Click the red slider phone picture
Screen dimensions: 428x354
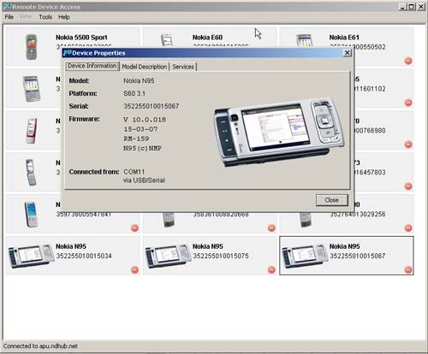[32, 131]
